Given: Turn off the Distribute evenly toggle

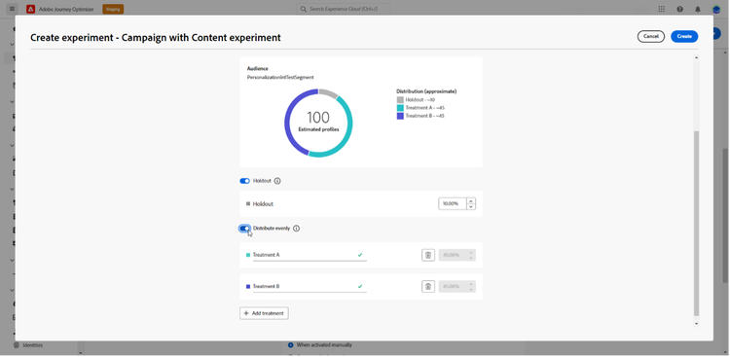Looking at the screenshot, I should point(245,229).
